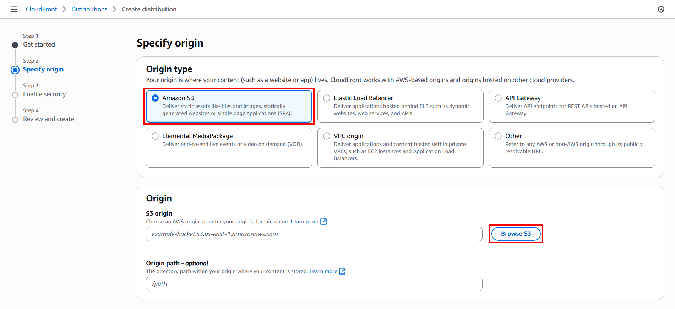Click the S3 origin domain input field
The height and width of the screenshot is (309, 675).
point(314,234)
